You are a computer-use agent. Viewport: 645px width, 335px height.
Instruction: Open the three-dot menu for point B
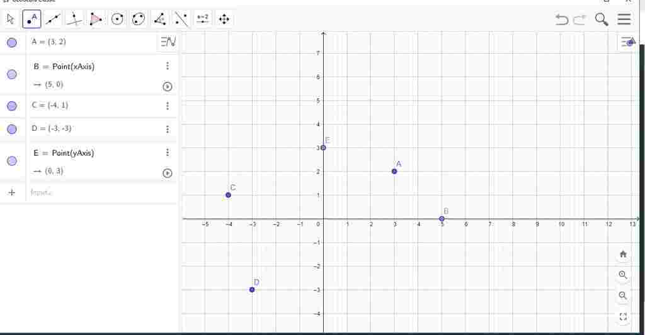[168, 66]
